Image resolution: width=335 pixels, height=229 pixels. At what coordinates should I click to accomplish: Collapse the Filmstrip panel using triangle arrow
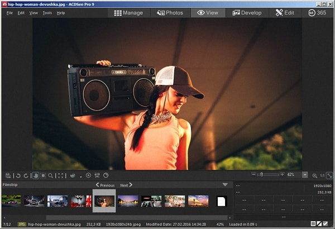pos(225,185)
